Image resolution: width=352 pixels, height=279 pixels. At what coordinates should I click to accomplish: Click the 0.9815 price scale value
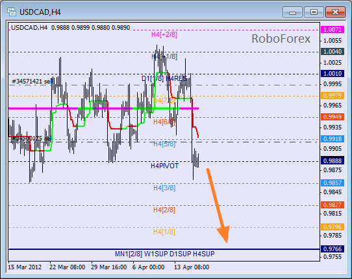tap(333, 214)
